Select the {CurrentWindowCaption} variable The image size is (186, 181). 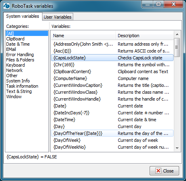pos(112,85)
